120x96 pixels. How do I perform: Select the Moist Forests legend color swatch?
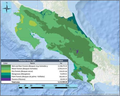pos(6,69)
